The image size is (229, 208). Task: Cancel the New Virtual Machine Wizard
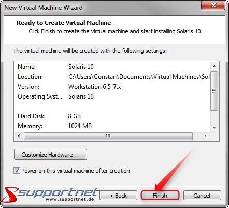(202, 196)
